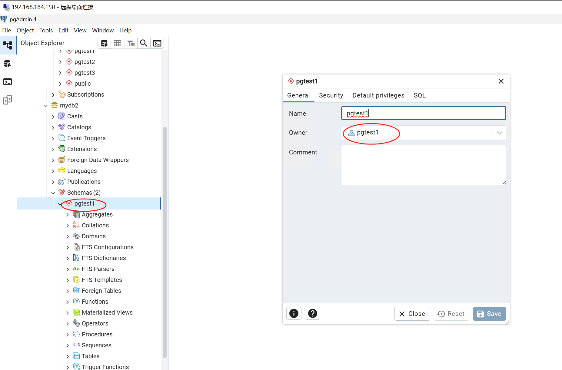
Task: Select the Object Explorer icon in the left sidebar
Action: tap(8, 45)
